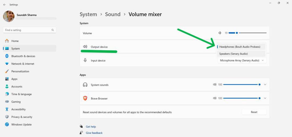Choose Speakers (Senary Audio) output
Image resolution: width=292 pixels, height=137 pixels.
coord(234,54)
